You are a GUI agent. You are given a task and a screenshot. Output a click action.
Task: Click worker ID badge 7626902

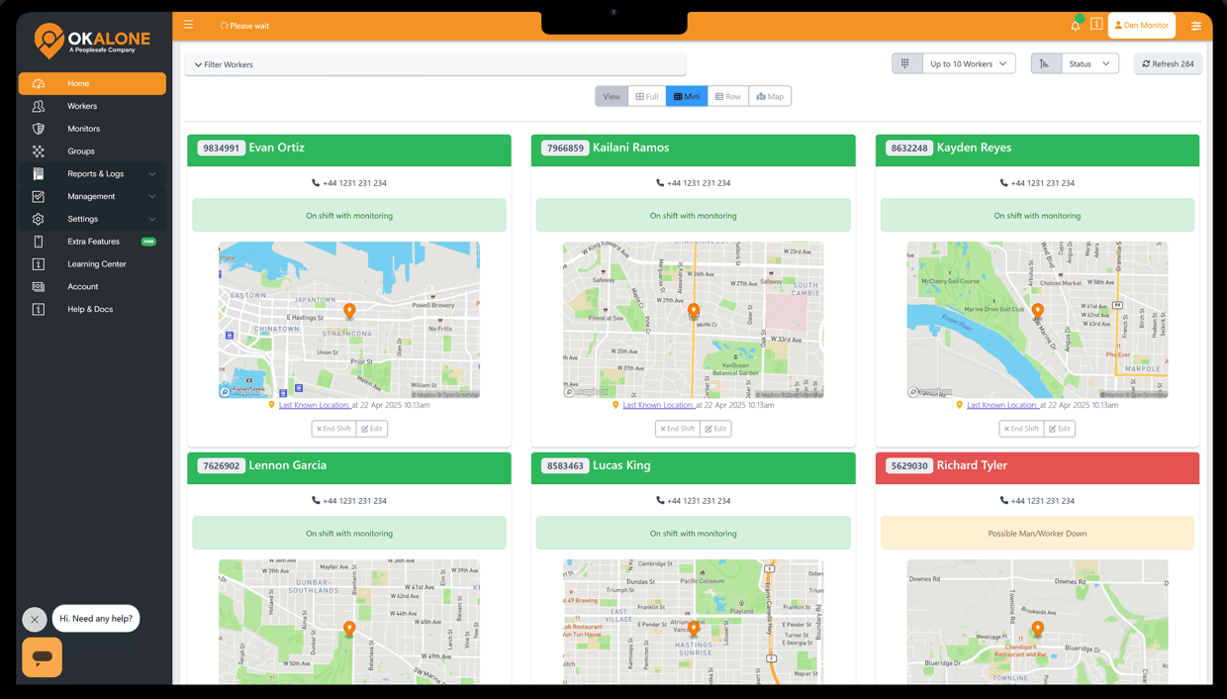click(221, 466)
